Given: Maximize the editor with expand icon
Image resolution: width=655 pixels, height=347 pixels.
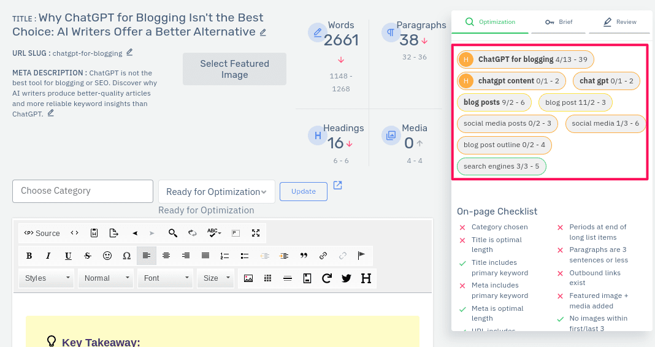Looking at the screenshot, I should tap(256, 233).
